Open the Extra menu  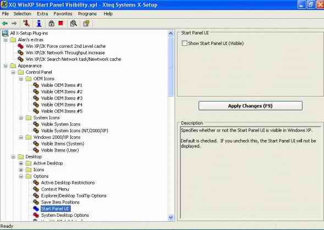(42, 14)
